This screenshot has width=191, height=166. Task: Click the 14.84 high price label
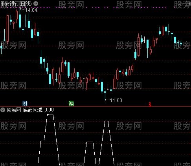tap(31, 10)
